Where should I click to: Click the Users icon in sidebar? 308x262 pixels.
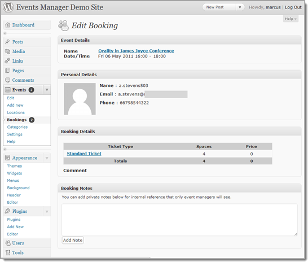(x=8, y=243)
